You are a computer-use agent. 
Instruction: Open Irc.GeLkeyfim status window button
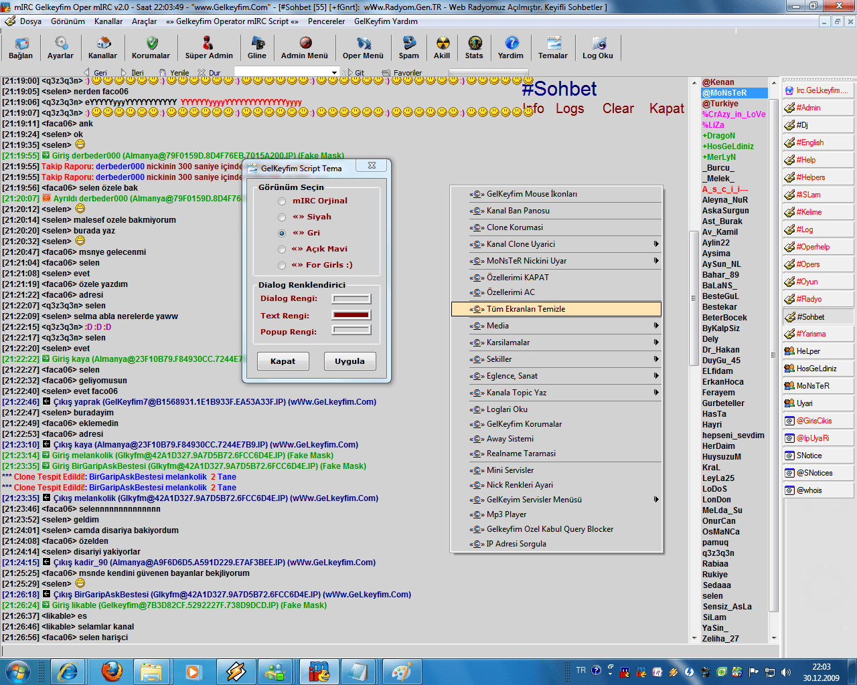818,90
